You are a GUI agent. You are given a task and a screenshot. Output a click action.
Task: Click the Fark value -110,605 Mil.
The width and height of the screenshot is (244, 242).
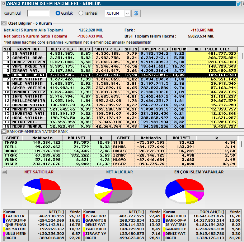(x=202, y=30)
